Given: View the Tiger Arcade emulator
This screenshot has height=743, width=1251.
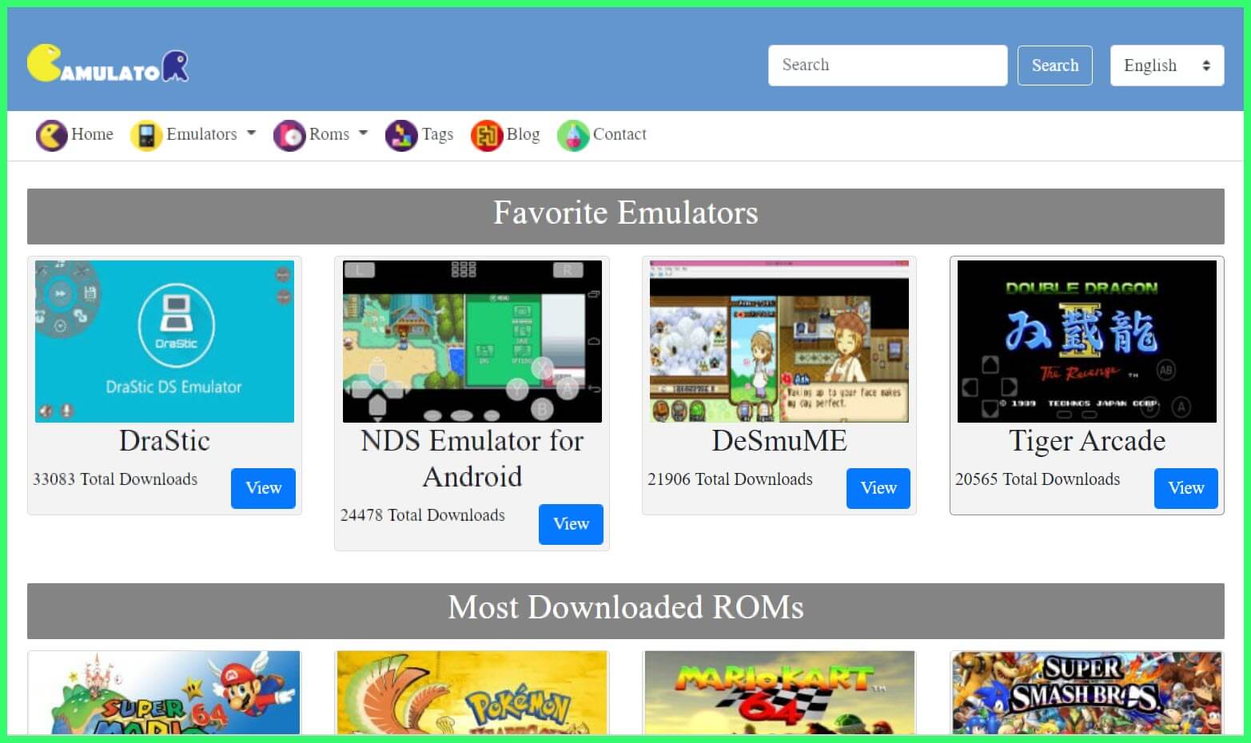Looking at the screenshot, I should coord(1185,488).
